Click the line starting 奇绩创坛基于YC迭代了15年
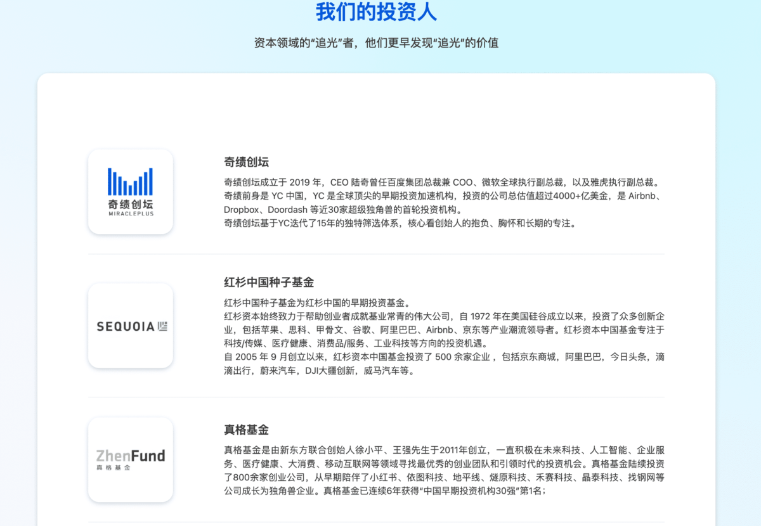The height and width of the screenshot is (526, 761). (x=400, y=223)
